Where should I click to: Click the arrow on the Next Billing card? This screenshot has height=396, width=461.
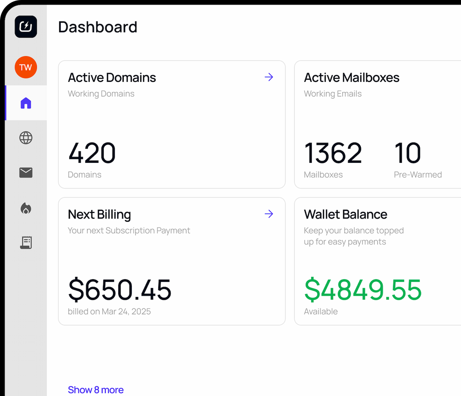pyautogui.click(x=269, y=214)
